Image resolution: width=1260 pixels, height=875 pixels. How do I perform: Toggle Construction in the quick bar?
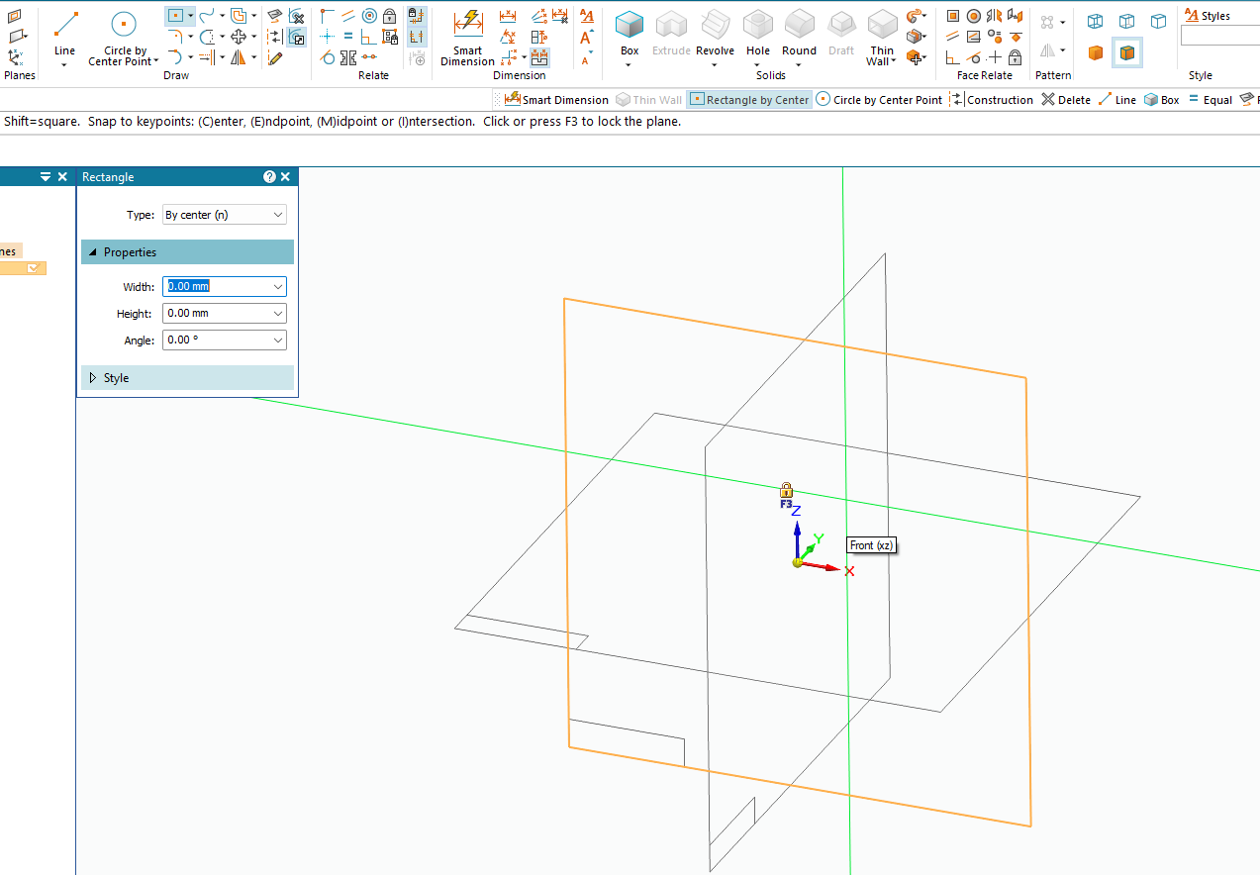coord(992,100)
